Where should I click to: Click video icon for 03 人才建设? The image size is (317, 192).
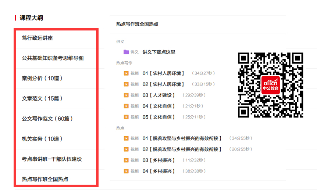[126, 95]
